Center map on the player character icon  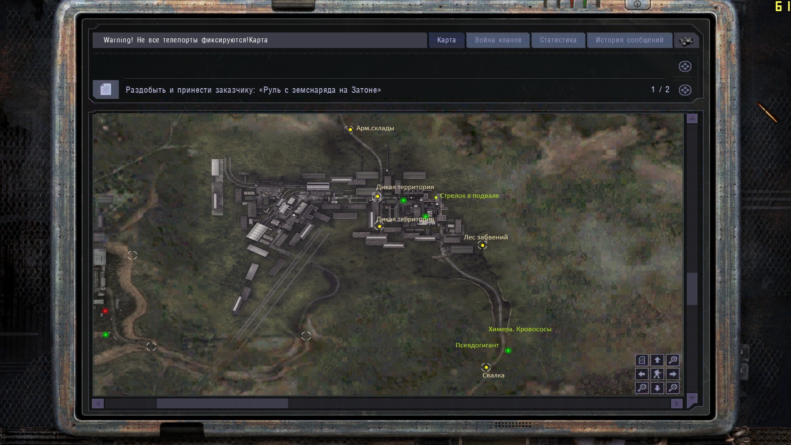click(657, 374)
